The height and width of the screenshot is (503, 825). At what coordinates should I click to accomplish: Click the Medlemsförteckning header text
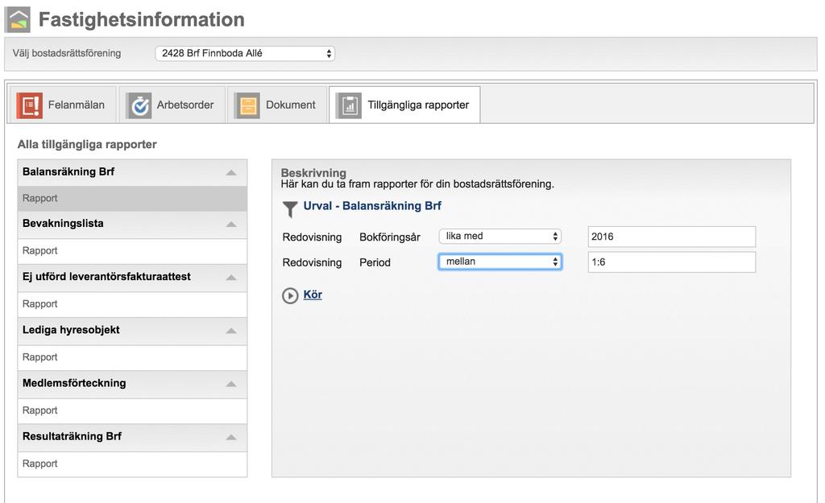74,383
